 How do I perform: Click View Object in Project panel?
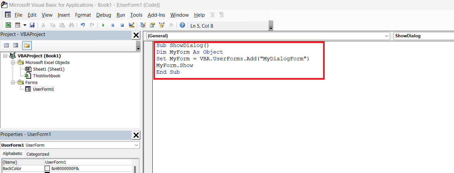[15, 45]
